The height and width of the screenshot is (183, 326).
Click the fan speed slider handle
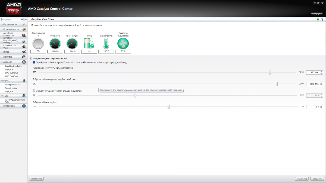click(x=135, y=95)
